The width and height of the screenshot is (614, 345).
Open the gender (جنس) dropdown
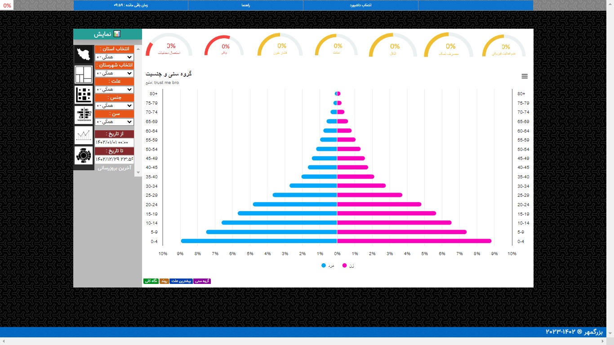[x=114, y=106]
